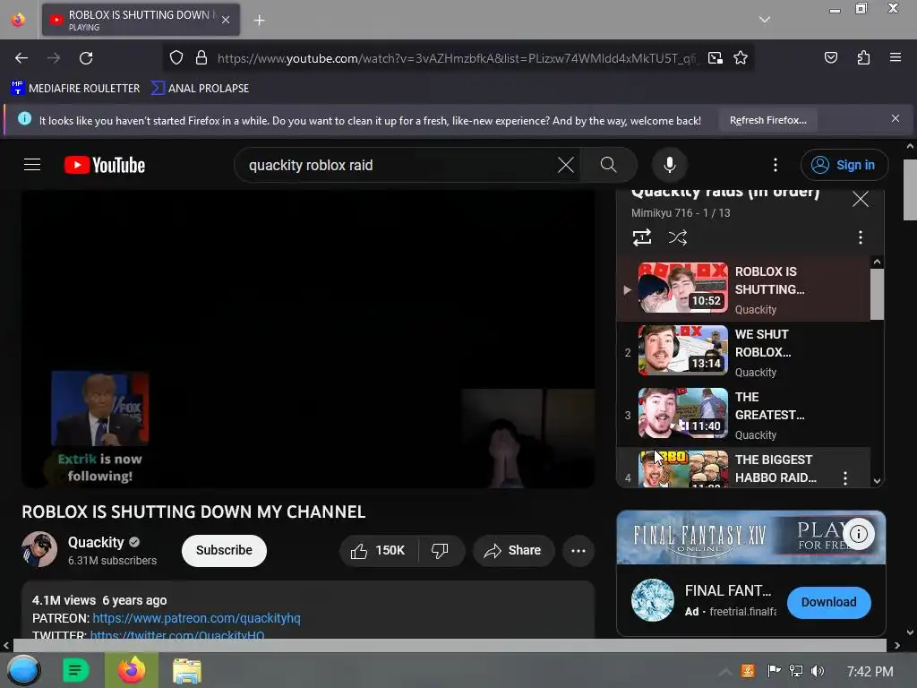This screenshot has height=688, width=917.
Task: Go back to the previous page
Action: pyautogui.click(x=21, y=58)
